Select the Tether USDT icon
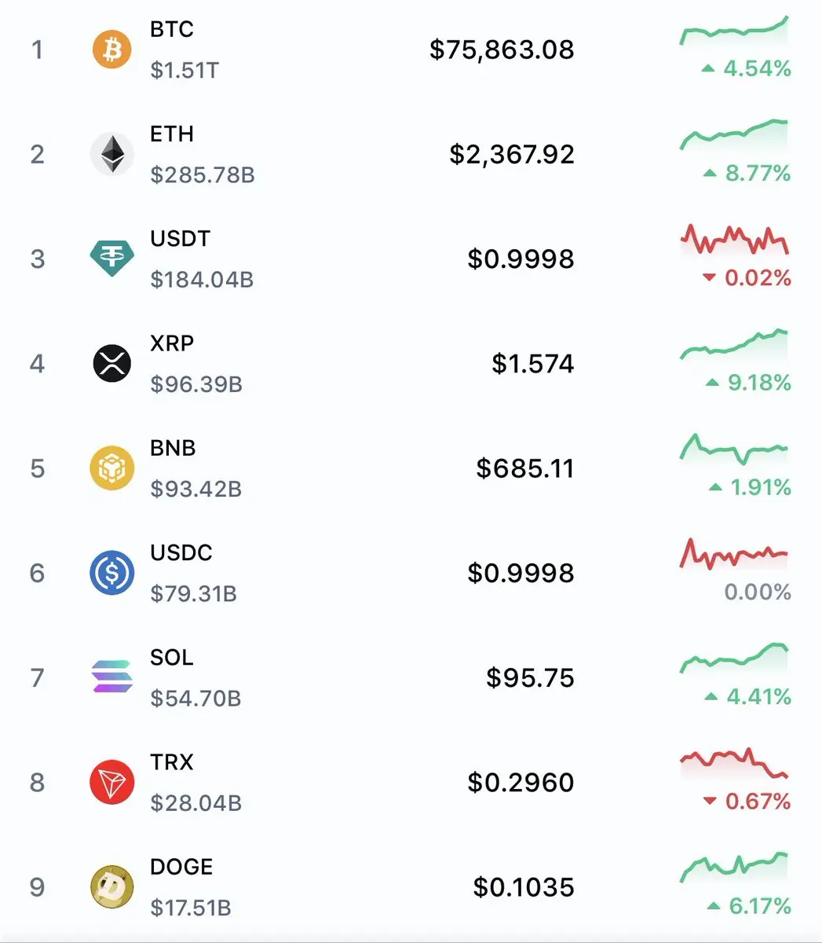The height and width of the screenshot is (943, 822). 112,259
